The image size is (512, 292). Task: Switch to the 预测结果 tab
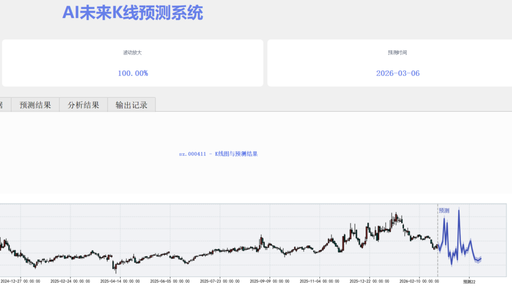point(35,105)
